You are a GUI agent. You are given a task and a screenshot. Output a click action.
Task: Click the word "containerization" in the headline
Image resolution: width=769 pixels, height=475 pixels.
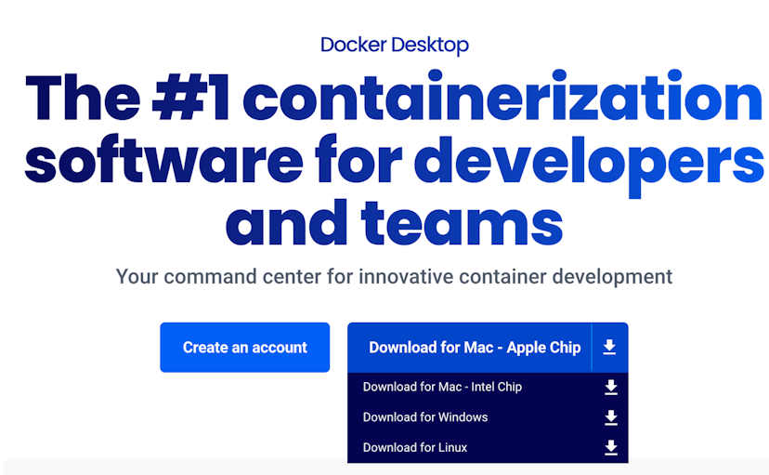[x=502, y=99]
